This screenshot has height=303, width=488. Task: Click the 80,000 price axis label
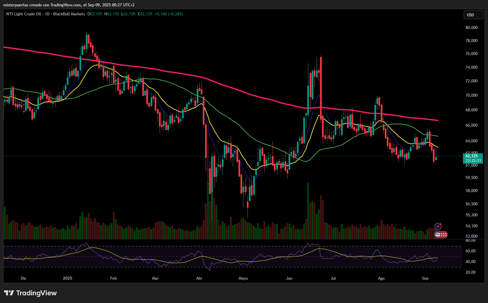(x=471, y=28)
